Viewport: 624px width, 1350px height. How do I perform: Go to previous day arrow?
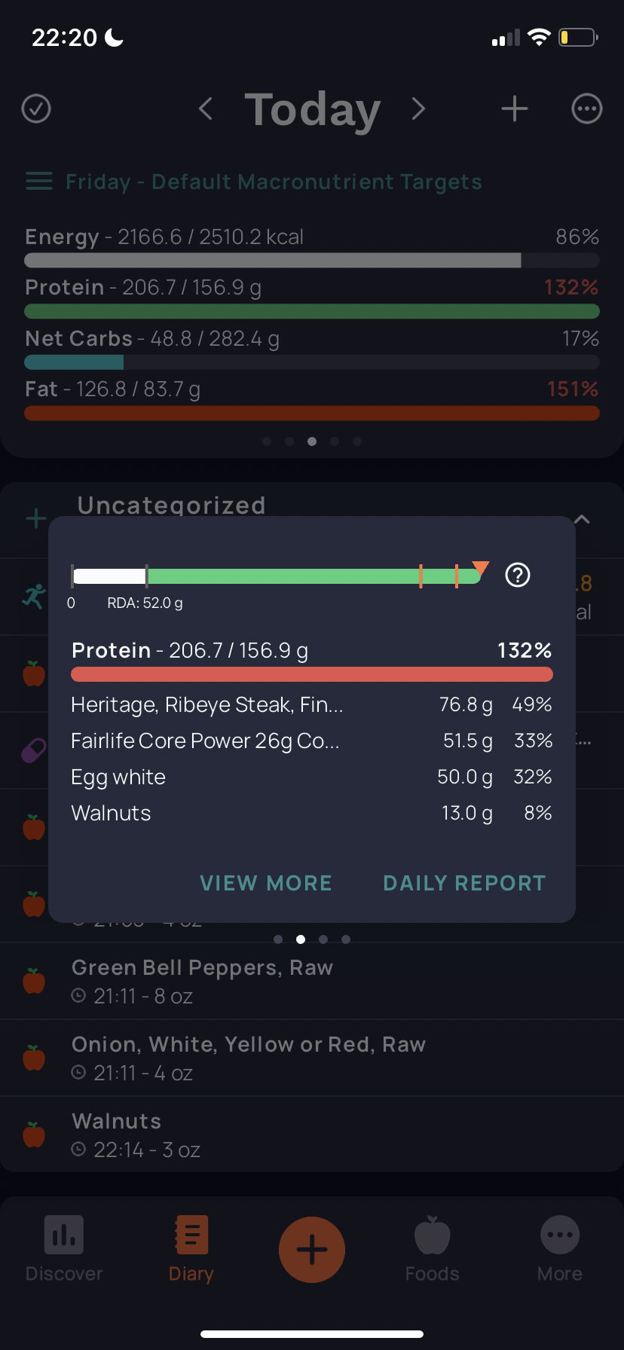tap(205, 108)
